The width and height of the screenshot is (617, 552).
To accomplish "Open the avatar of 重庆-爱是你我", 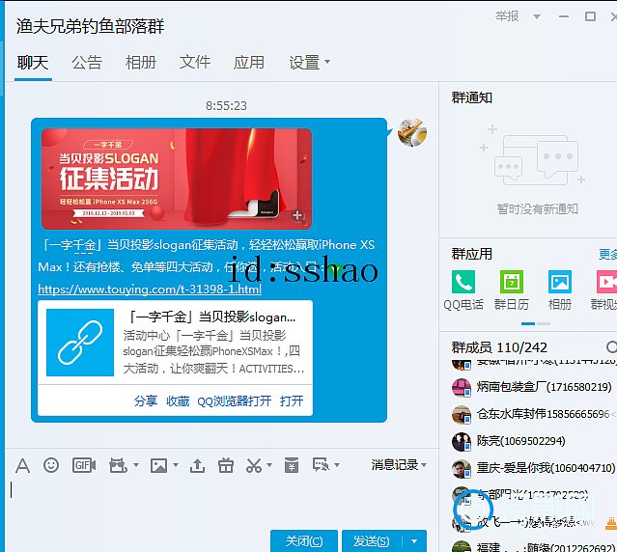I will pos(462,469).
